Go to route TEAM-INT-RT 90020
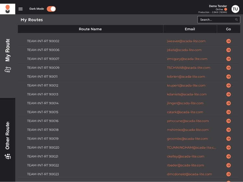The image size is (243, 182). coord(228,147)
